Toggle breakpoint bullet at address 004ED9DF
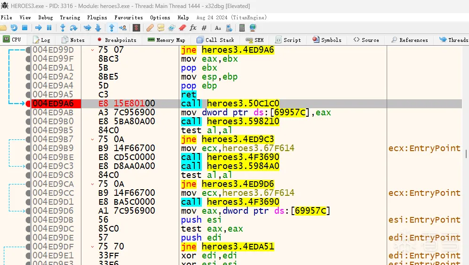Viewport: 469px width, 265px height. 28,247
